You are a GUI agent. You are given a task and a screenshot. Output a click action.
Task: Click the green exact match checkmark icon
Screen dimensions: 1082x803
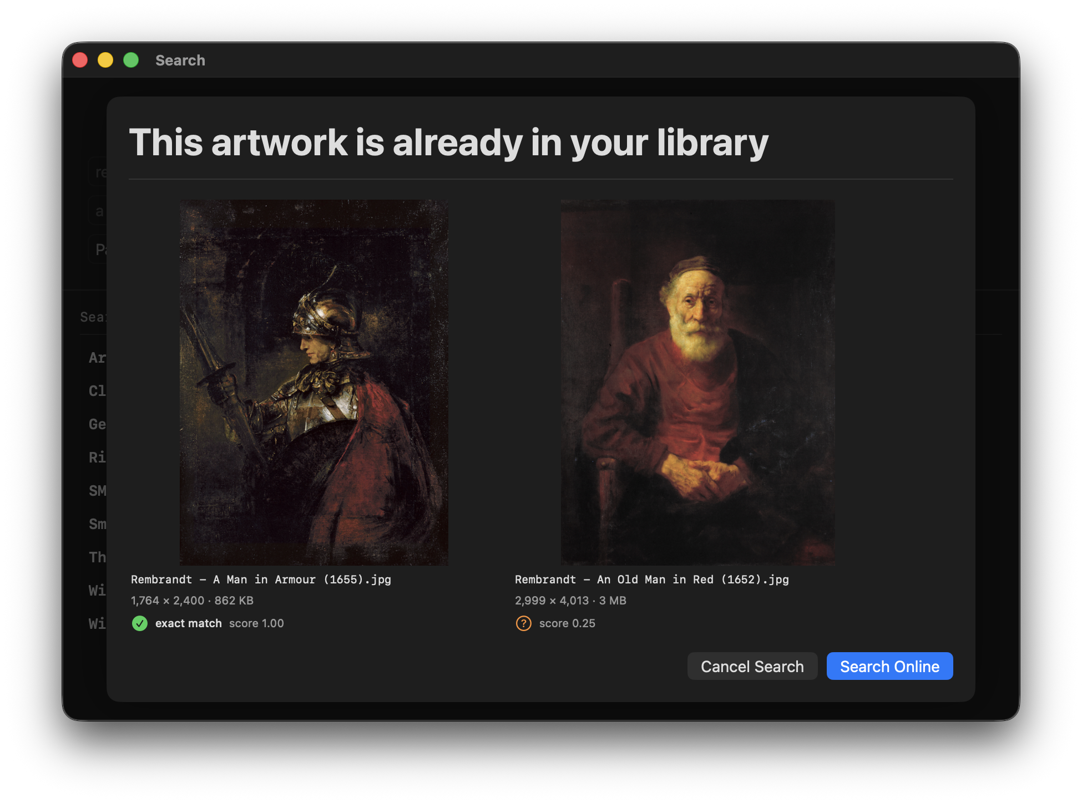[140, 623]
